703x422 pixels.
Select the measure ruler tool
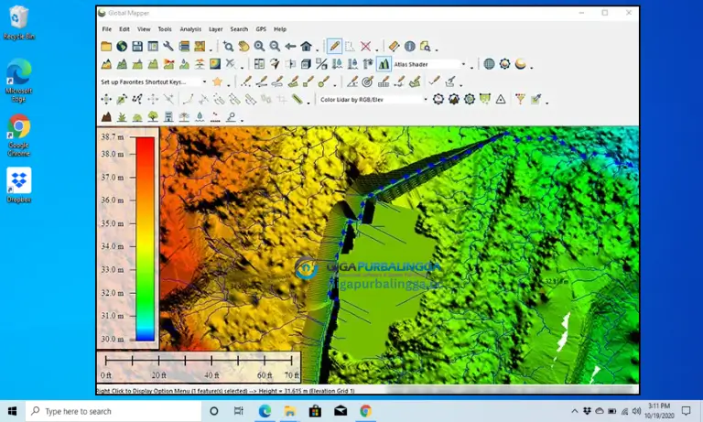394,46
